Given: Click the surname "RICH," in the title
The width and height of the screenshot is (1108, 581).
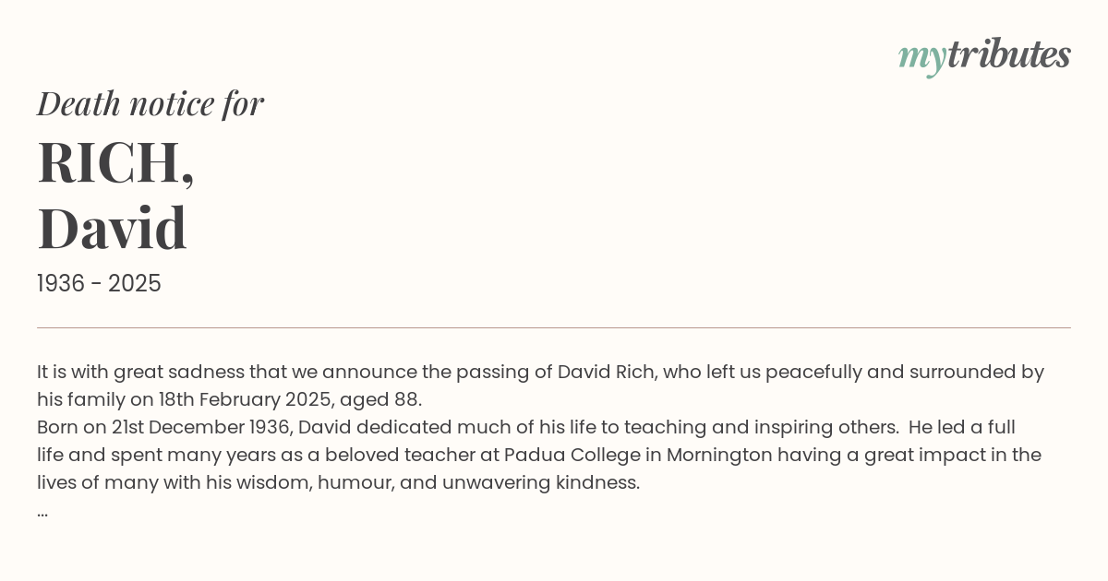Looking at the screenshot, I should click(x=116, y=162).
